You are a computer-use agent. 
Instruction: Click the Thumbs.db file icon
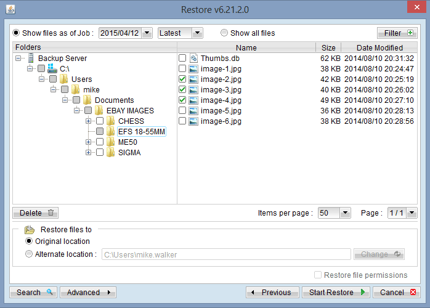tap(193, 58)
